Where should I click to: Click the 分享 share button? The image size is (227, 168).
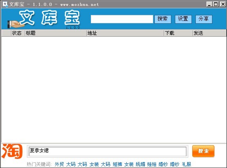(x=204, y=19)
